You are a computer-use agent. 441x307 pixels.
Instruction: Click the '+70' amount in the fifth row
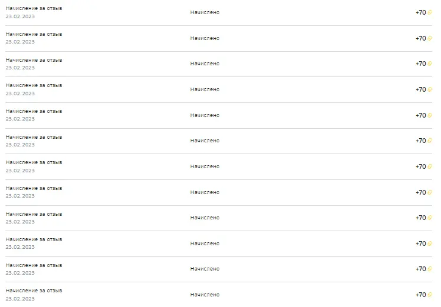point(421,115)
